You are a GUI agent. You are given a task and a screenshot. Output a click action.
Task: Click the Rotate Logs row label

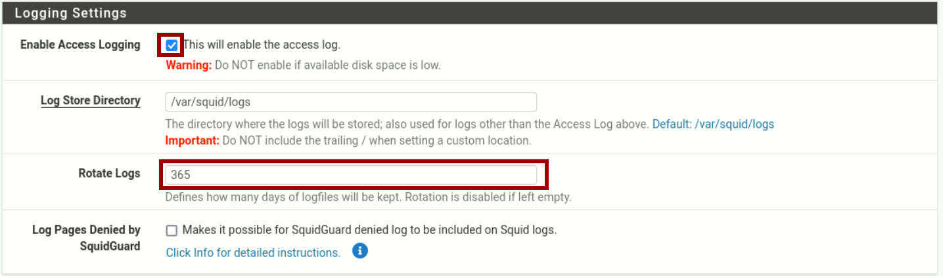pos(109,174)
